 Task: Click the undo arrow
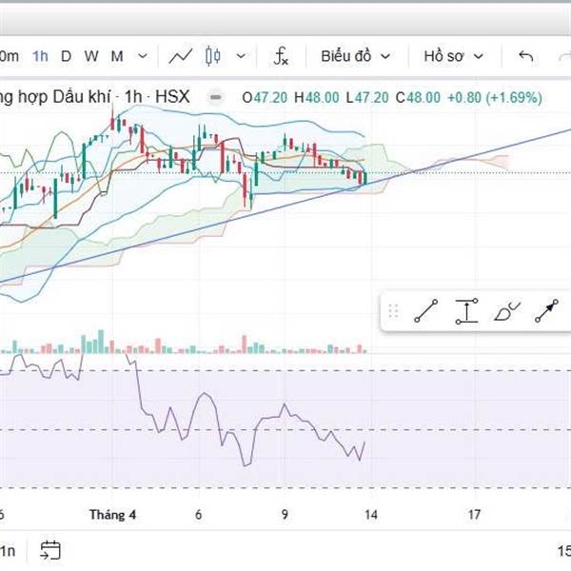tap(525, 56)
